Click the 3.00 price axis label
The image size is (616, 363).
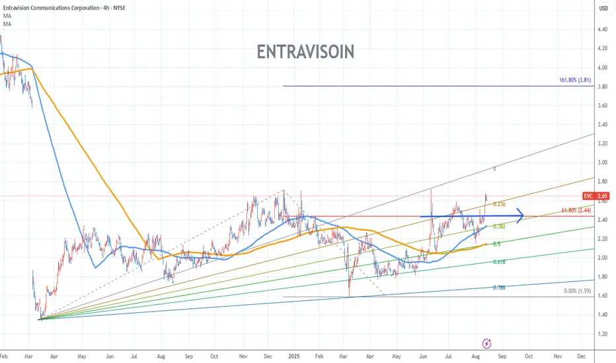click(x=602, y=162)
